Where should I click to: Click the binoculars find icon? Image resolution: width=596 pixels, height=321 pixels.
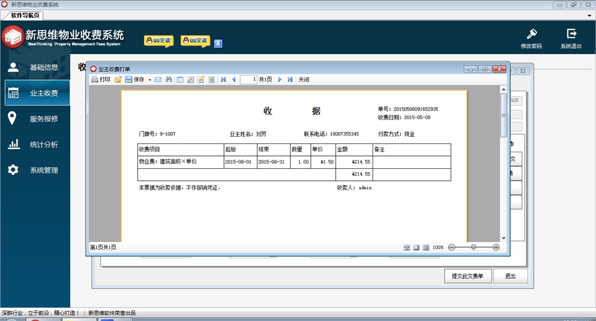[x=169, y=79]
